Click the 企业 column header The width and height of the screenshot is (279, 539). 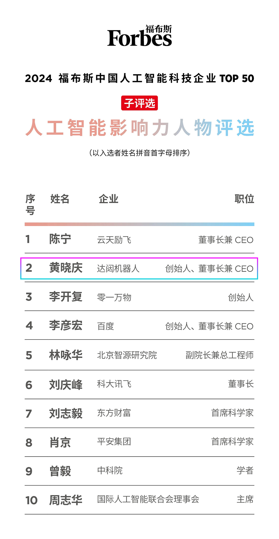coord(109,199)
